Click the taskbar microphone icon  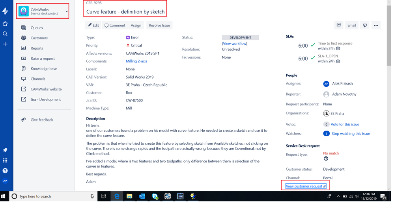[x=92, y=197]
